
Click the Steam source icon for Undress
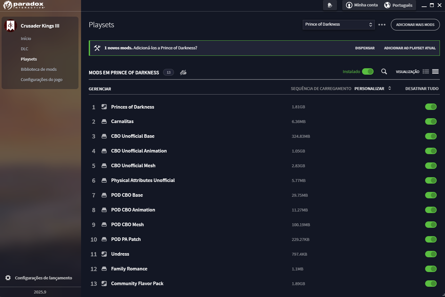[104, 254]
